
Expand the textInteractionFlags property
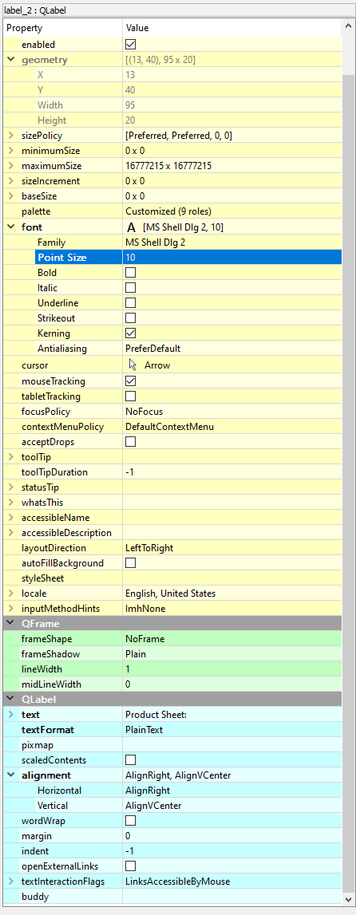pos(11,881)
